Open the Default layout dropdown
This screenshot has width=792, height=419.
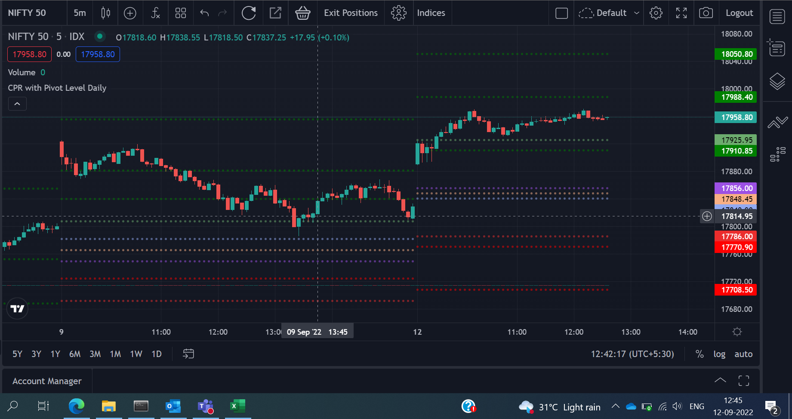click(609, 13)
